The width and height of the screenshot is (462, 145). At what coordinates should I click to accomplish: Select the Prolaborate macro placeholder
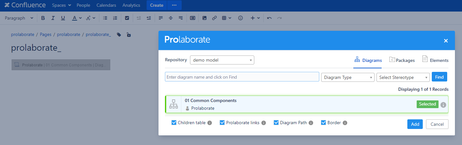[x=61, y=65]
